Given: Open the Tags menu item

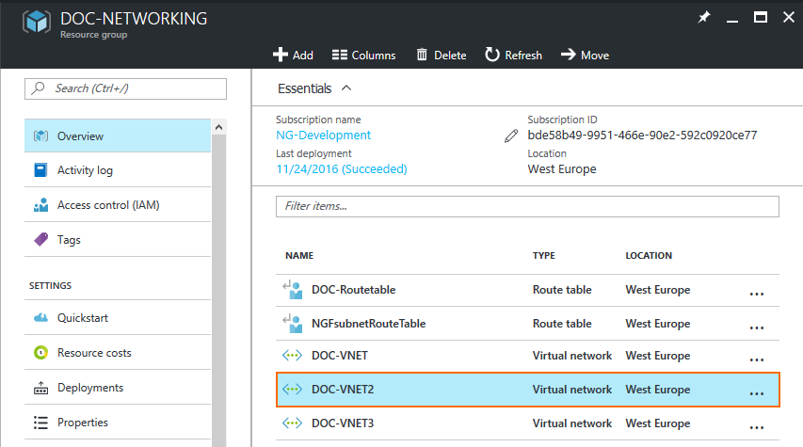Looking at the screenshot, I should pos(118,240).
